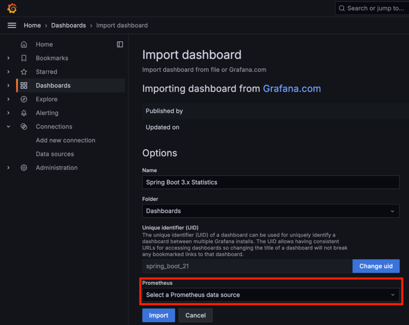Expand the Starred section chevron

pos(9,72)
